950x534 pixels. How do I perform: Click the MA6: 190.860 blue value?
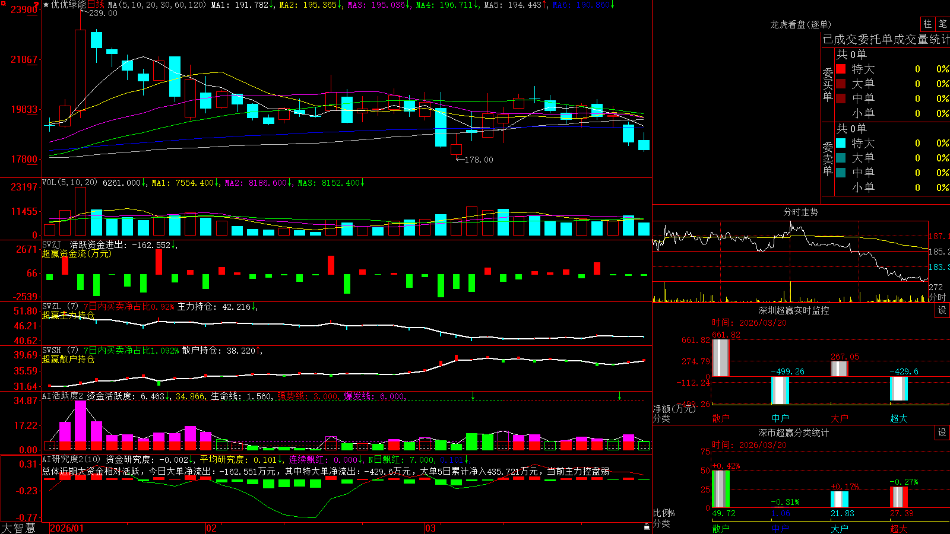pyautogui.click(x=583, y=5)
